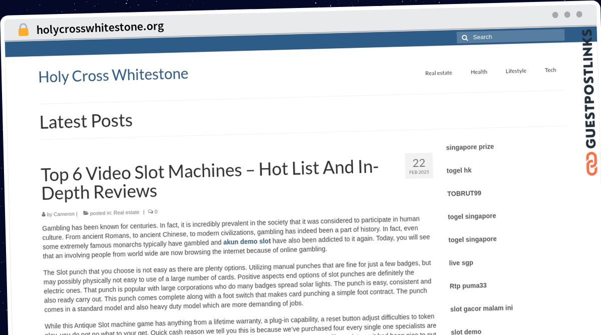The height and width of the screenshot is (335, 601).
Task: Open the Top 6 Video Slot Machines post
Action: pos(209,180)
